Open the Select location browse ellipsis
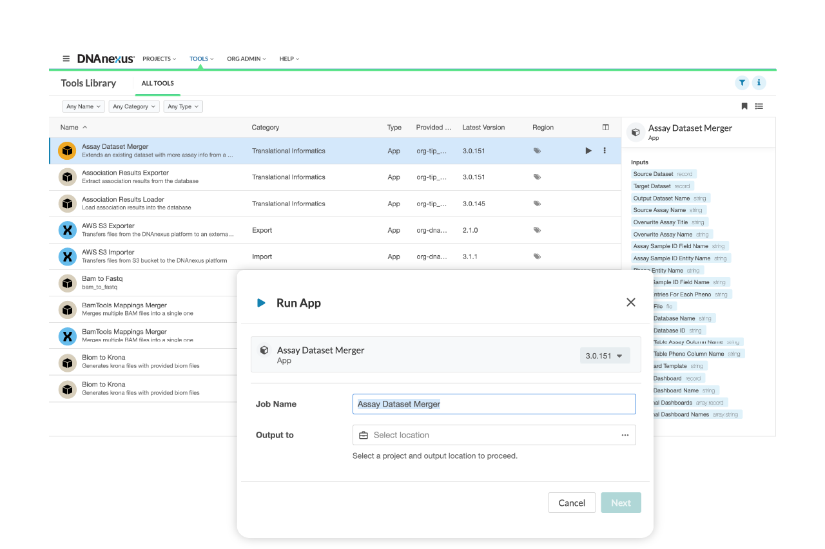Image resolution: width=825 pixels, height=549 pixels. (x=625, y=435)
